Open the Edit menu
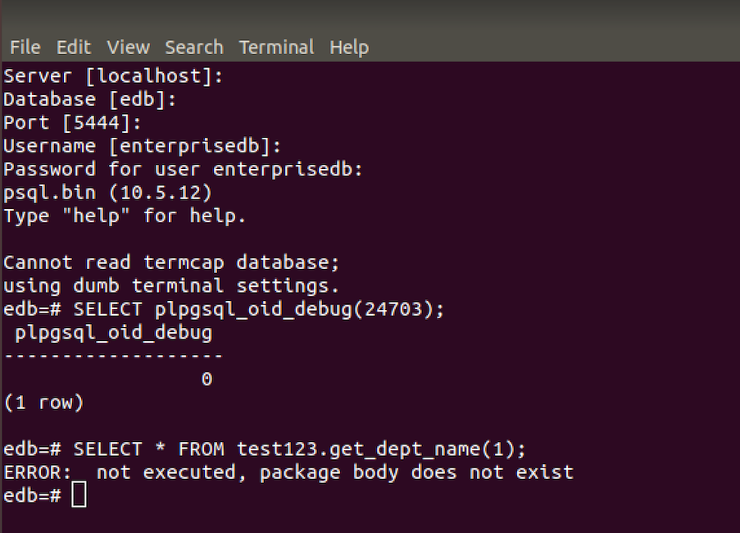This screenshot has width=740, height=533. pos(74,48)
